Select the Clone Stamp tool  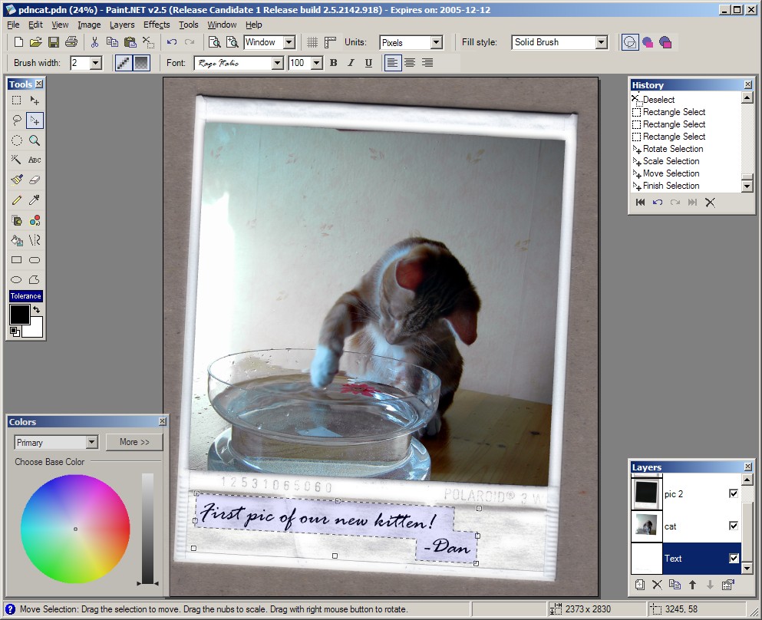click(x=17, y=220)
